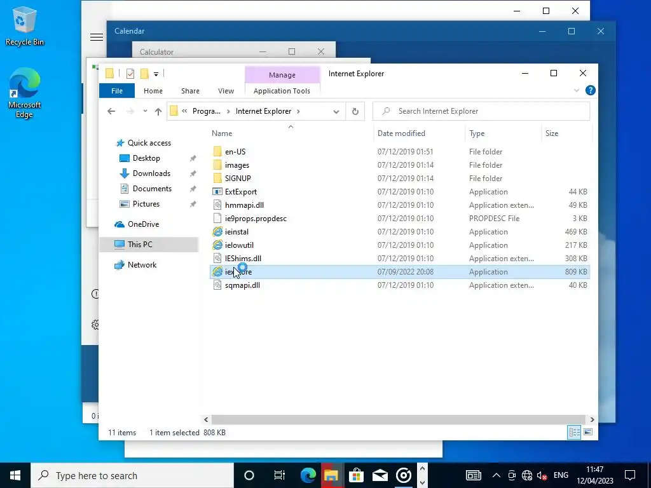Select the ieinstal application
This screenshot has height=488, width=651.
tap(236, 231)
